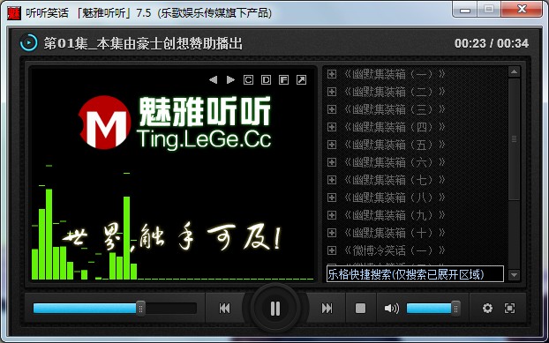Screen dimensions: 549x343
Task: Expand 《幽默集装箱（八）》
Action: coord(332,198)
